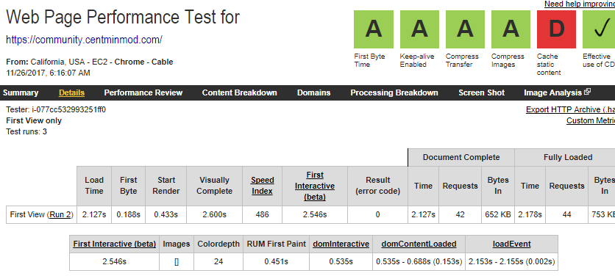This screenshot has height=276, width=615.
Task: Click the Start Render value 0.433s
Action: click(166, 214)
